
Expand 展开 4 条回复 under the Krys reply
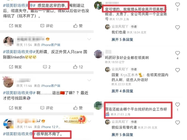point(122,91)
